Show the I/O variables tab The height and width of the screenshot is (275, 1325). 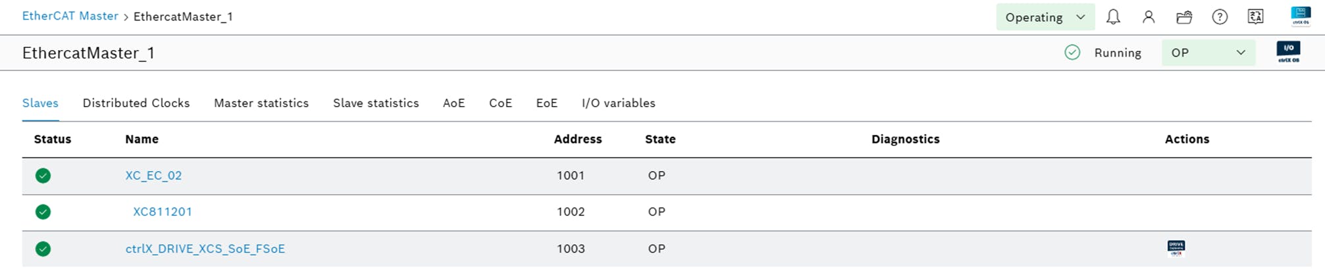click(618, 103)
